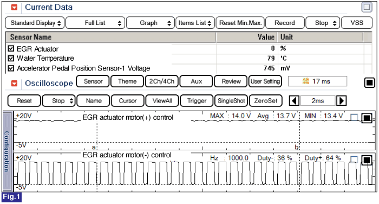Open the oscilloscope Stop dropdown
This screenshot has width=379, height=204.
58,100
